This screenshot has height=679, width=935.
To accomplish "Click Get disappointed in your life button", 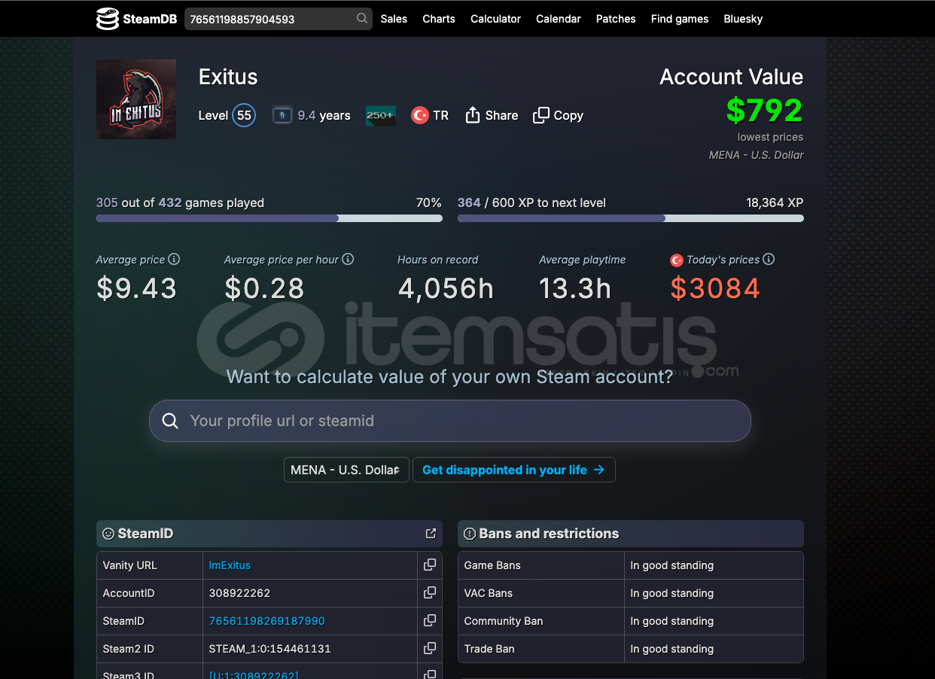I will coord(514,470).
